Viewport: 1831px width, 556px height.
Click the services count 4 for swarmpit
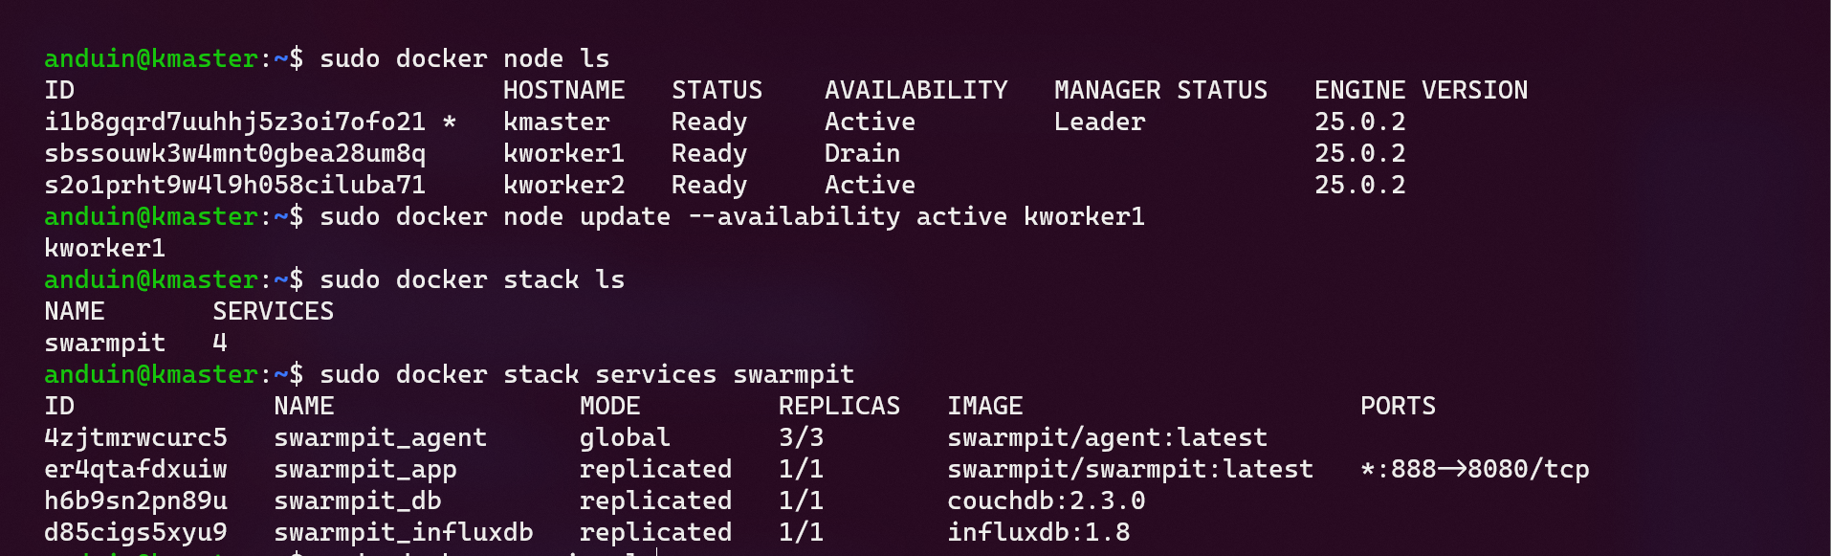220,343
